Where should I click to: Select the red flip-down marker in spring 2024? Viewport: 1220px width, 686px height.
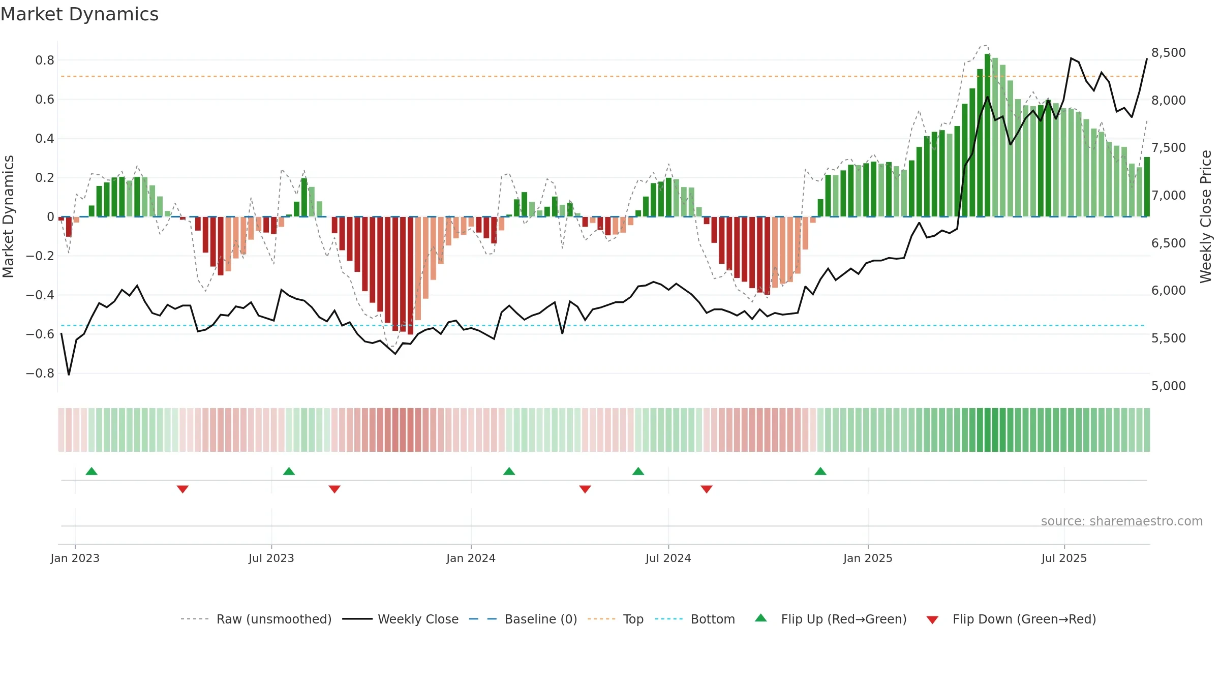[585, 489]
